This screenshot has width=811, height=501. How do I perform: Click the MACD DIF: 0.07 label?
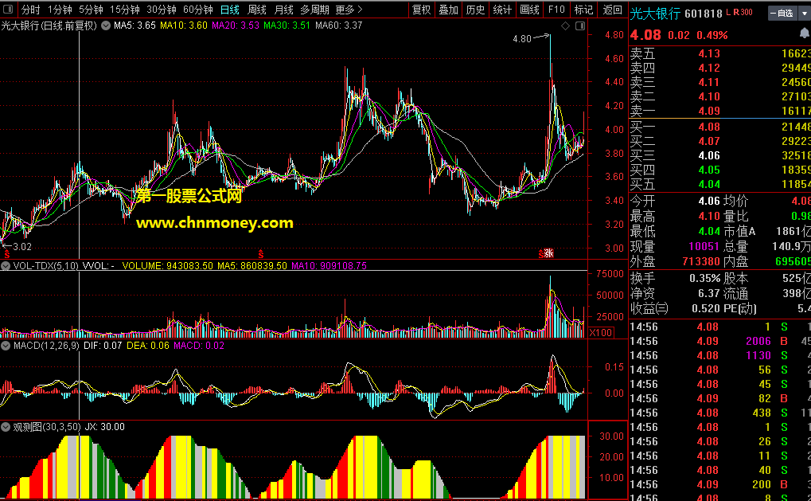[103, 346]
